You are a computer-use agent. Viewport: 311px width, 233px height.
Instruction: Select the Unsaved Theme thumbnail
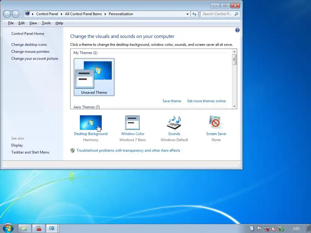94,77
